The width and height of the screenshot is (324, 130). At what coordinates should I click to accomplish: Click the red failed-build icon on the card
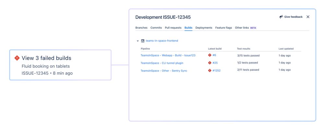tap(17, 58)
